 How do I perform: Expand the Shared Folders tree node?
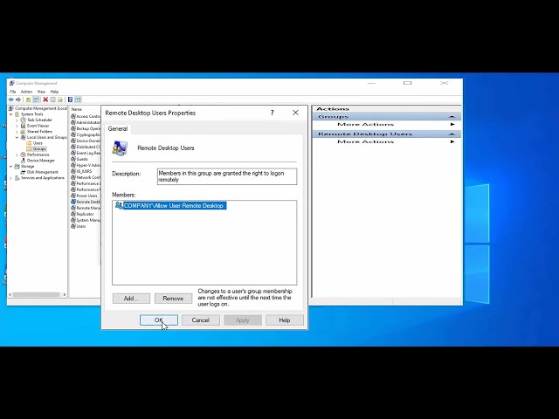17,132
